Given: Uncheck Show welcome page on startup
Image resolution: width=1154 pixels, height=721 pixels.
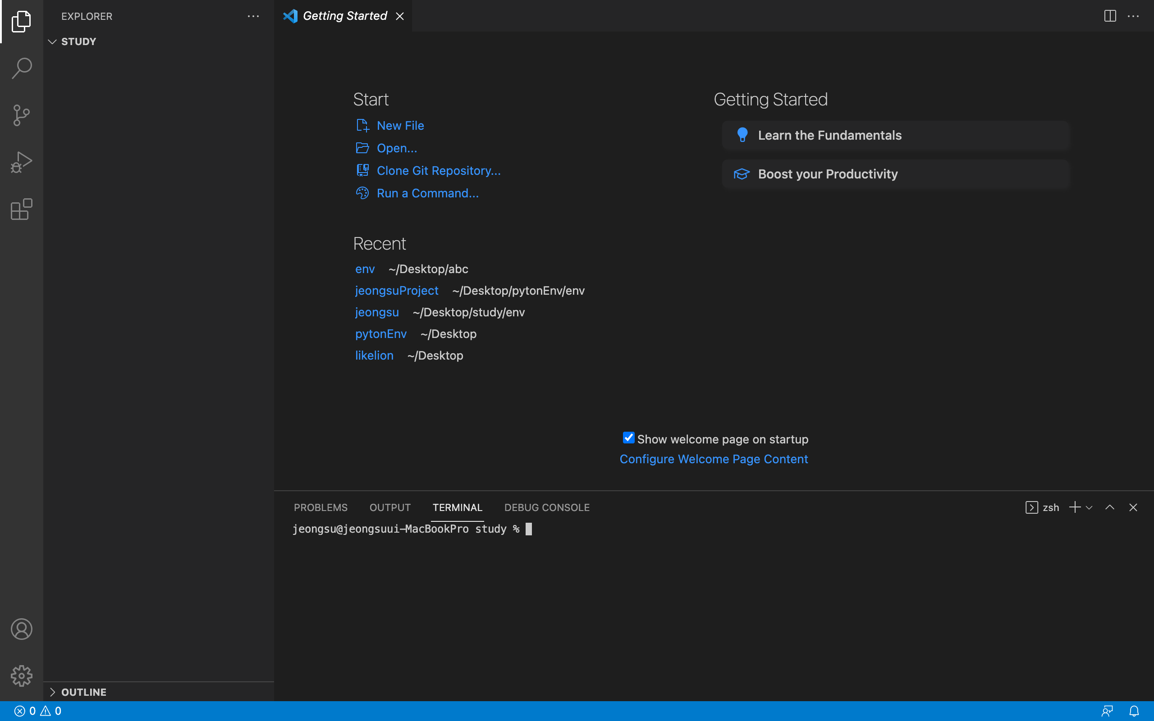Looking at the screenshot, I should pyautogui.click(x=628, y=438).
